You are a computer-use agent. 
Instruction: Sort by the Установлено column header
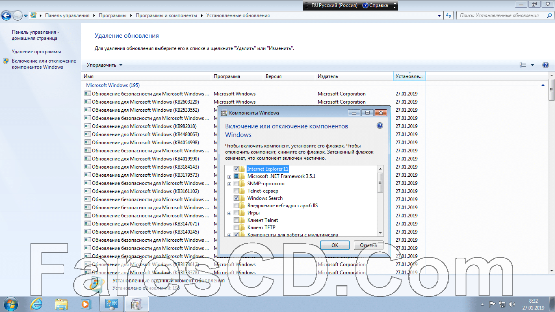pyautogui.click(x=410, y=76)
